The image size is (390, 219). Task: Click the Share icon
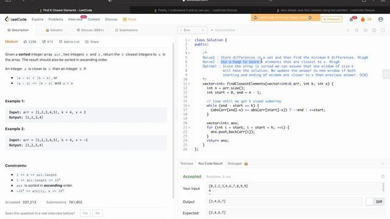87,42
